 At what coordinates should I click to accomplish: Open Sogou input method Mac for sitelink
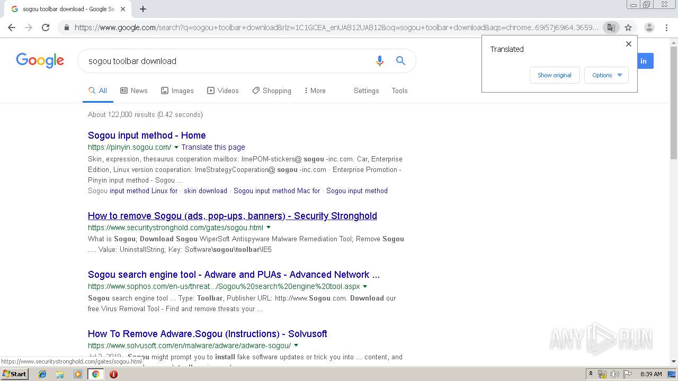277,191
